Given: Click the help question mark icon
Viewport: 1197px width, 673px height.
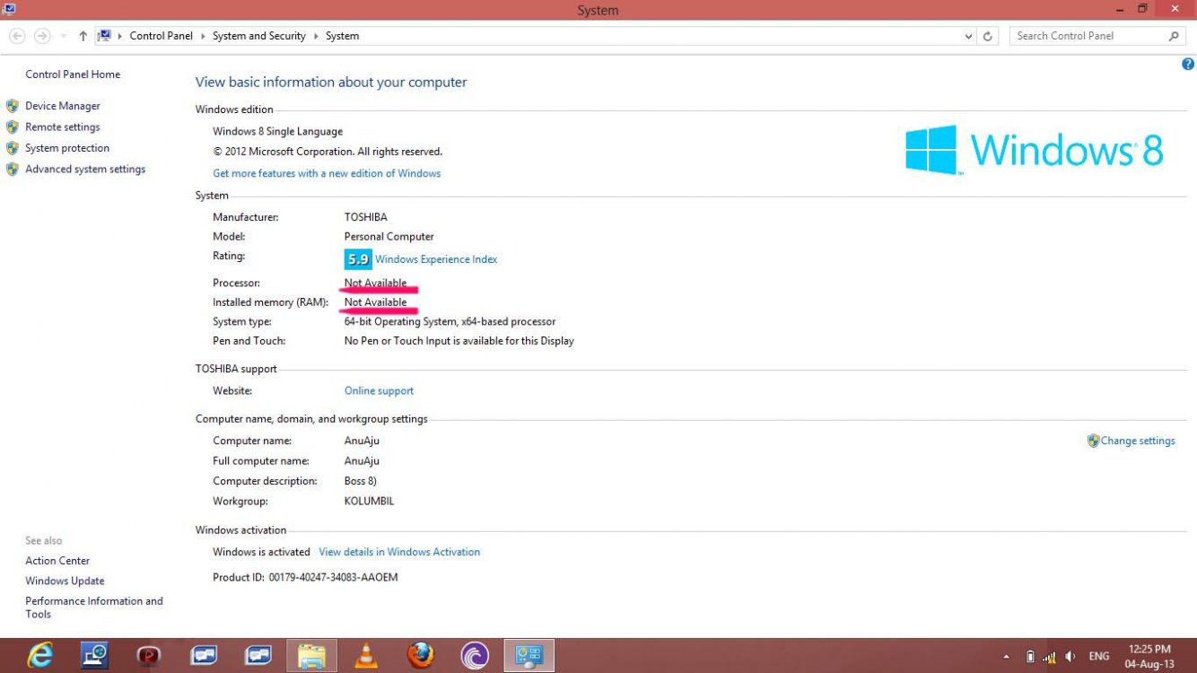Looking at the screenshot, I should pos(1188,64).
